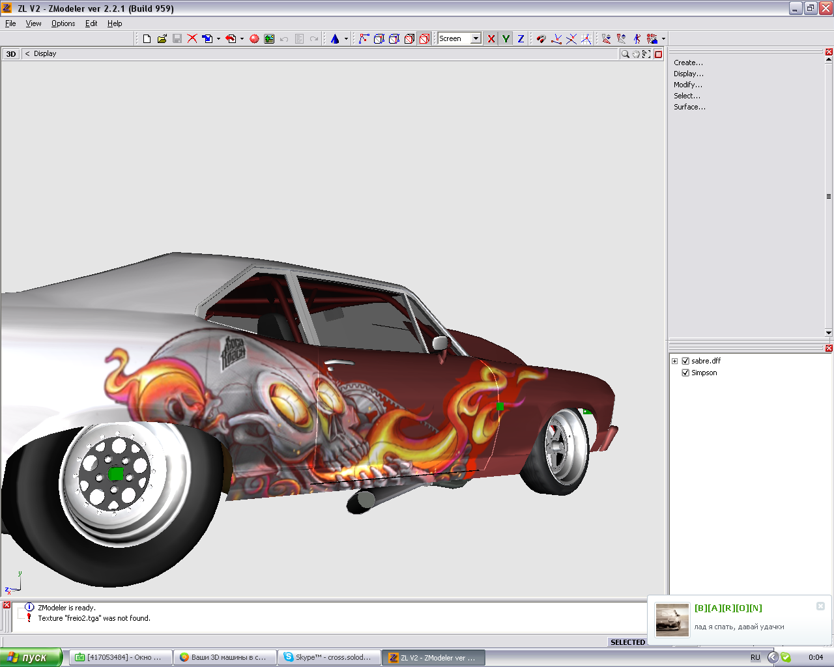Click the Open file folder icon
834x667 pixels.
tap(162, 38)
